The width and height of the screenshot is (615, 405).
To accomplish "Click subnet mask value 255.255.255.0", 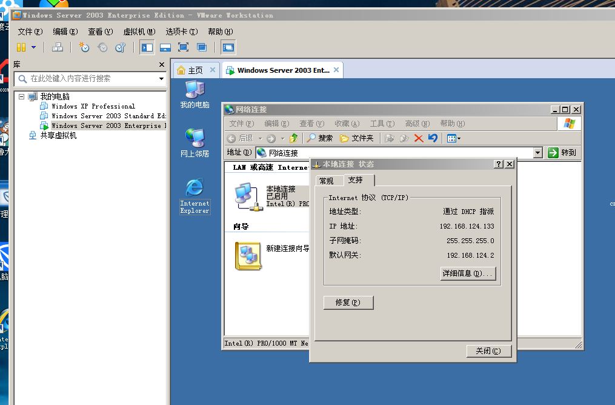I will coord(470,241).
